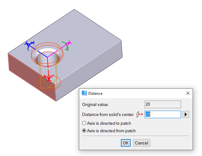Click the red double-arrow distance icon
202x156 pixels.
(141, 114)
